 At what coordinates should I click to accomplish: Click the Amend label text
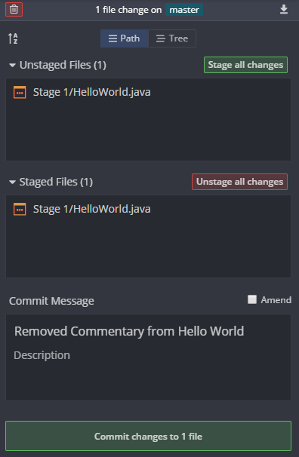(x=276, y=300)
